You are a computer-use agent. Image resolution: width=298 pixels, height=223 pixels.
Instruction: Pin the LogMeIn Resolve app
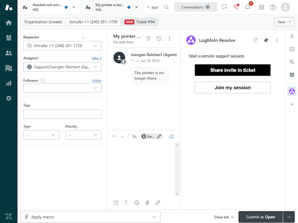(266, 40)
